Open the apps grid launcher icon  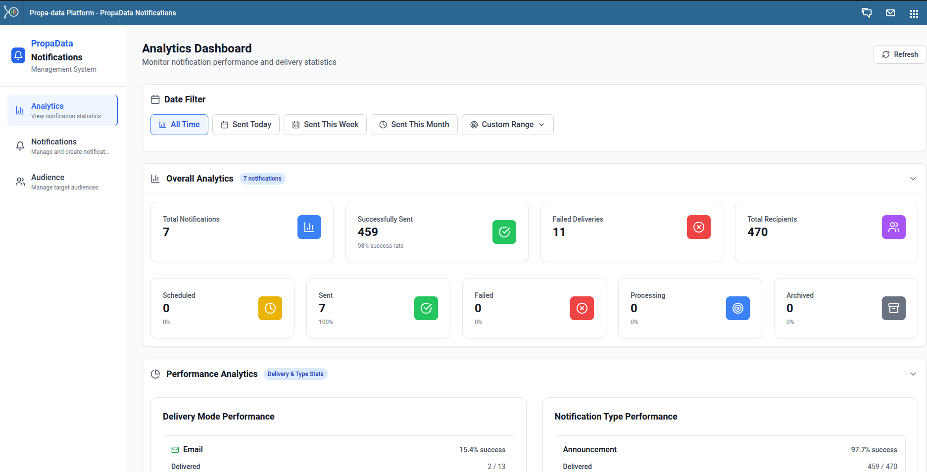click(x=914, y=13)
